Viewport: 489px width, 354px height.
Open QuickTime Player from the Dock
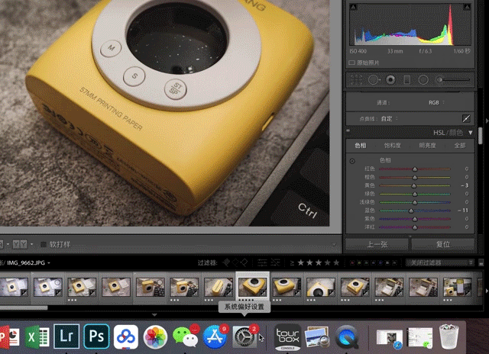347,337
